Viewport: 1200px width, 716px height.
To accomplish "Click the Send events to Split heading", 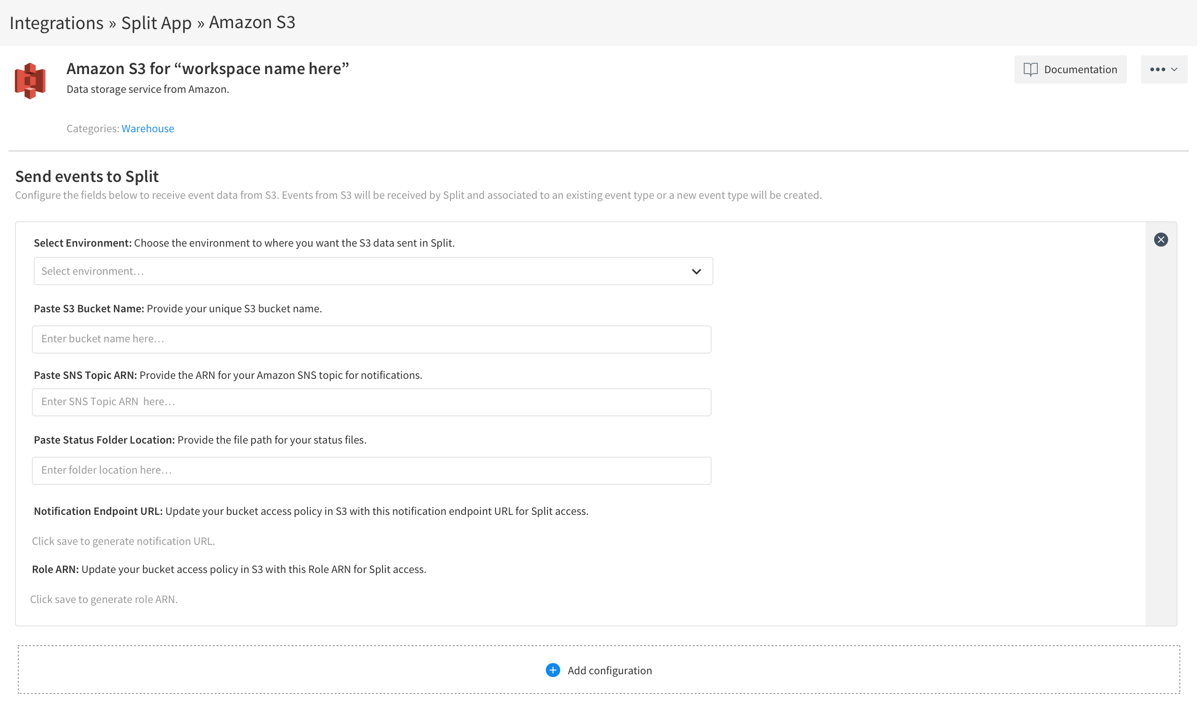I will click(87, 176).
